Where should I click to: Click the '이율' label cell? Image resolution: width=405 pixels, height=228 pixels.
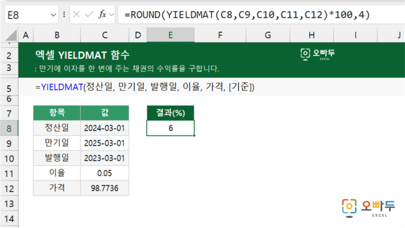pos(57,173)
